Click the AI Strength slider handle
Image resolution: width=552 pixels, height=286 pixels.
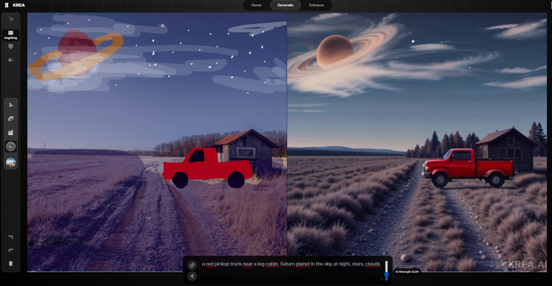point(386,274)
